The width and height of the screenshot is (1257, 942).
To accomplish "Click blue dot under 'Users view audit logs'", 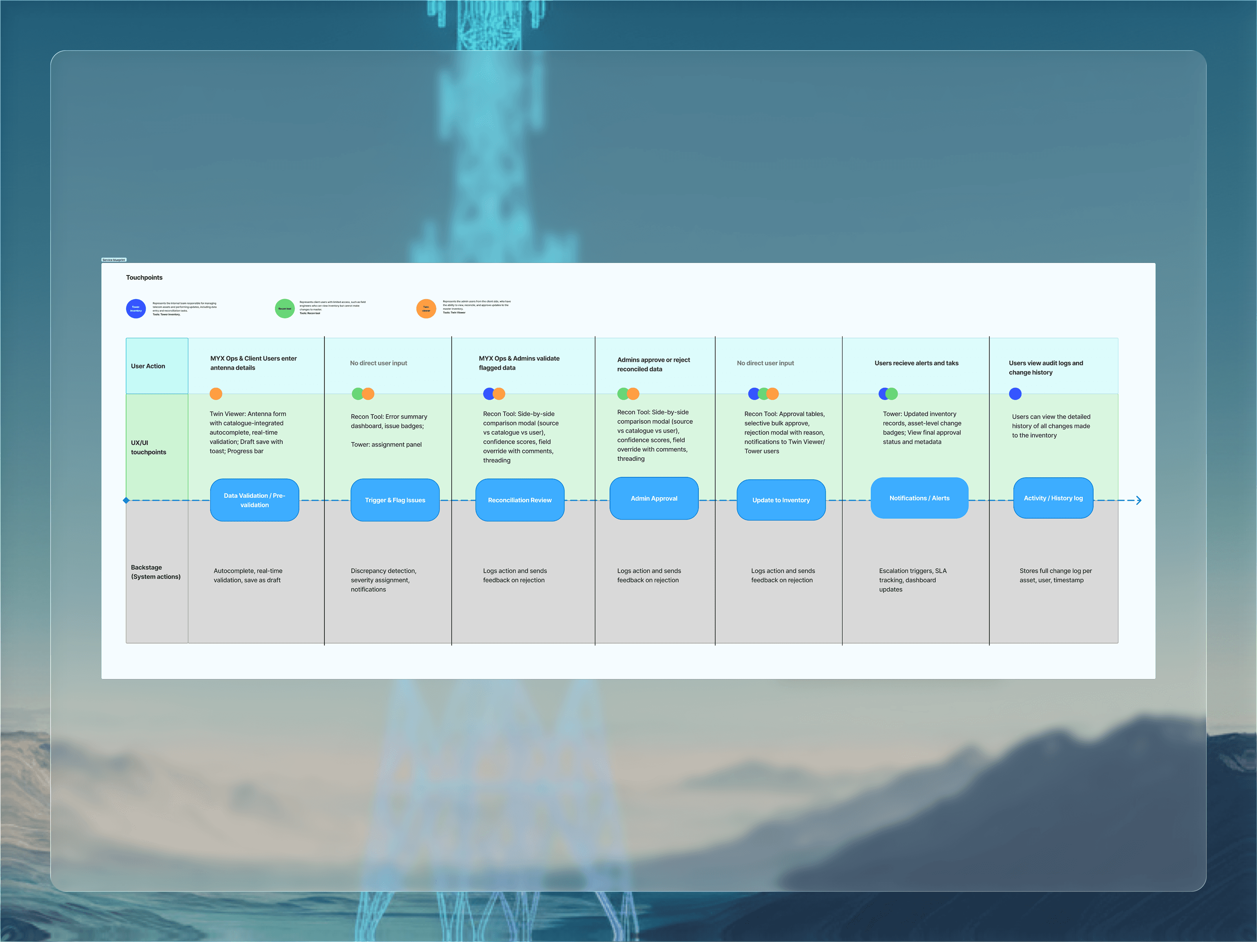I will point(1015,394).
